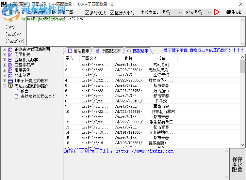Click the cell 回到宋朝当暴君
The width and height of the screenshot is (246, 180).
click(x=161, y=112)
